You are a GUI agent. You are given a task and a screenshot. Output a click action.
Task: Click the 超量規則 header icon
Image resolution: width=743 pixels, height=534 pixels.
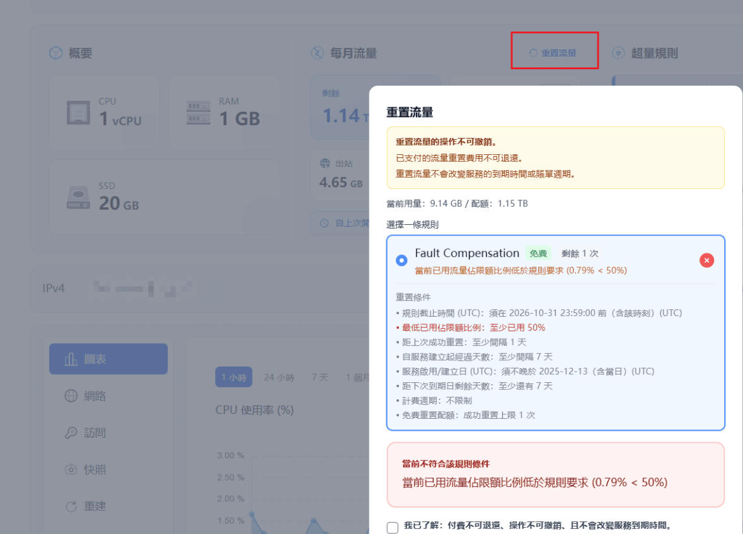click(619, 54)
